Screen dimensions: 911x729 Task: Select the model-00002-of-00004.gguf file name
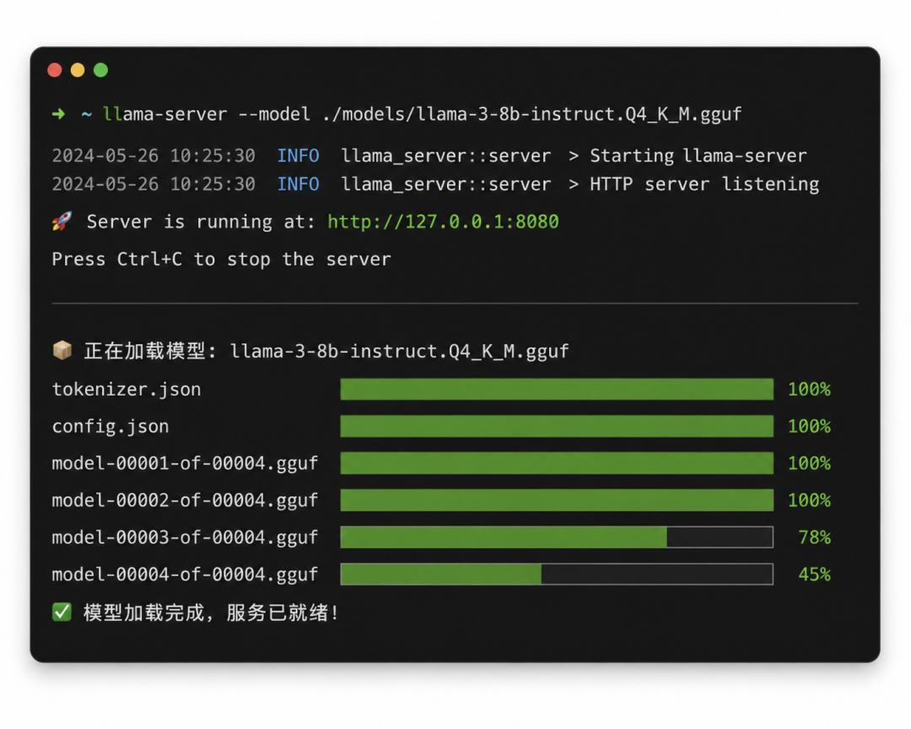[x=185, y=500]
